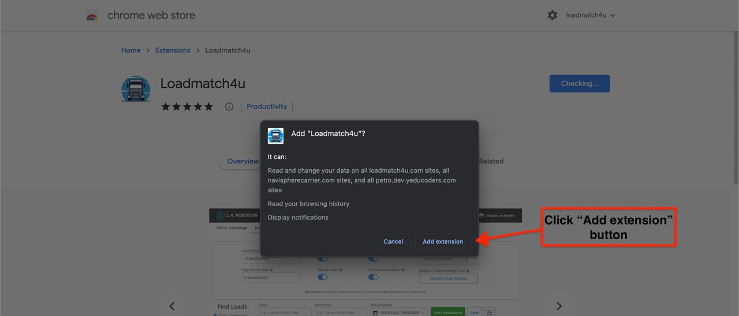Screen dimensions: 739x316
Task: Open settings via the gear icon
Action: [x=553, y=16]
